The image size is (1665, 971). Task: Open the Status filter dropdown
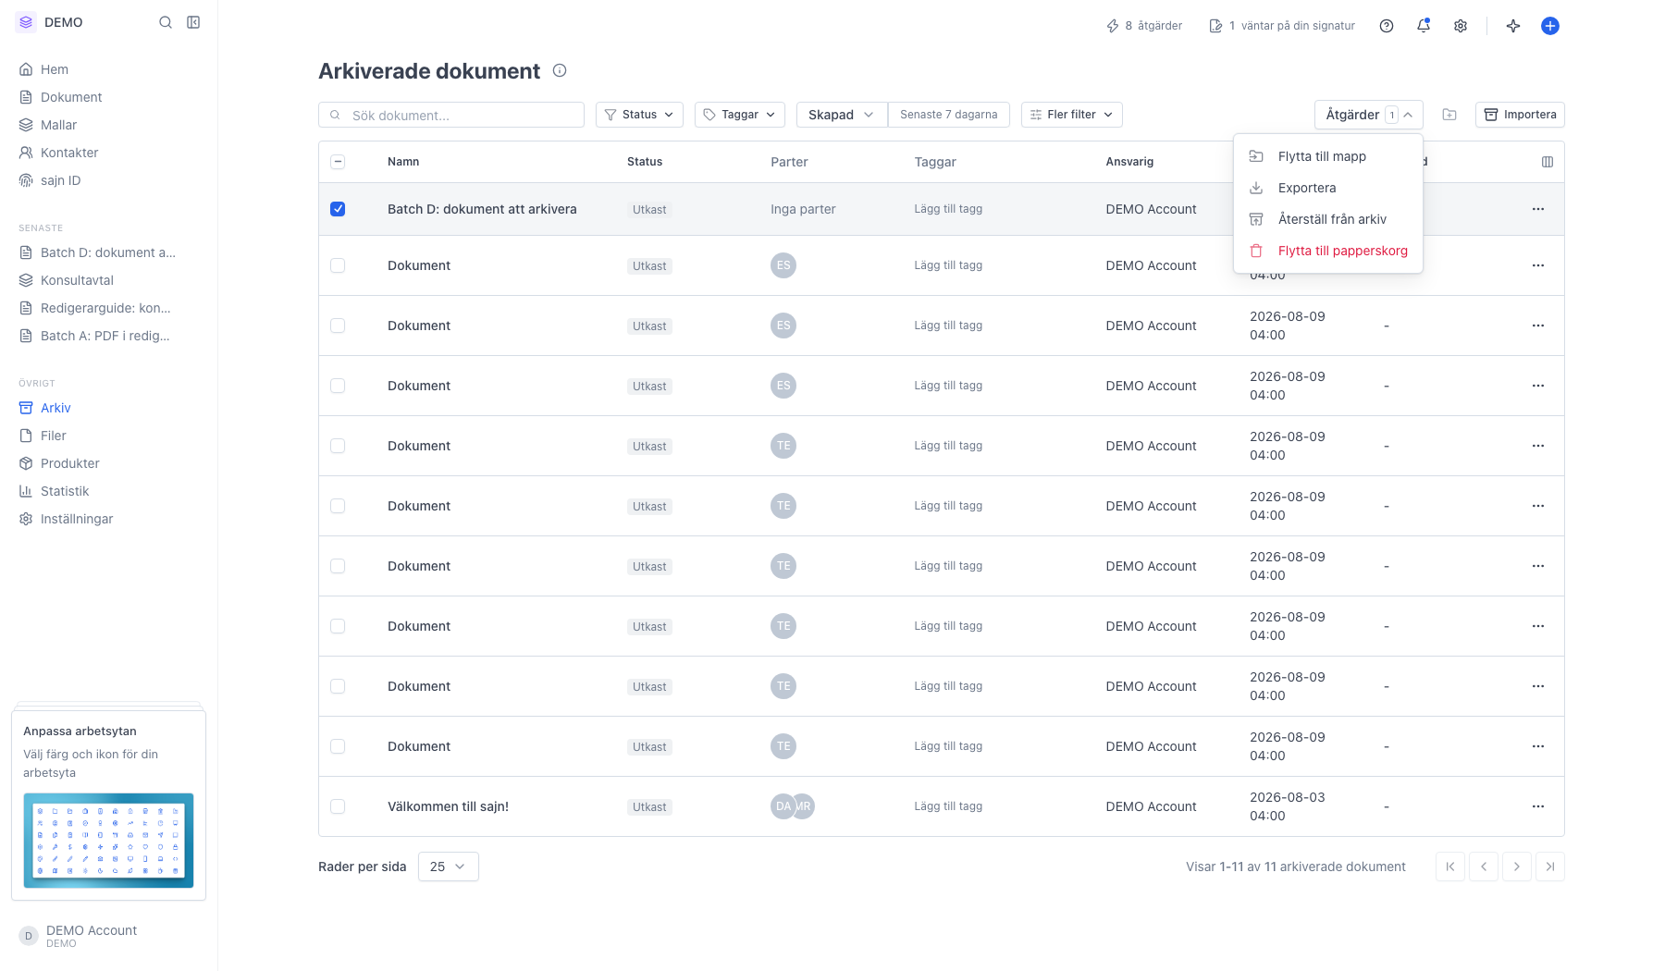point(639,115)
